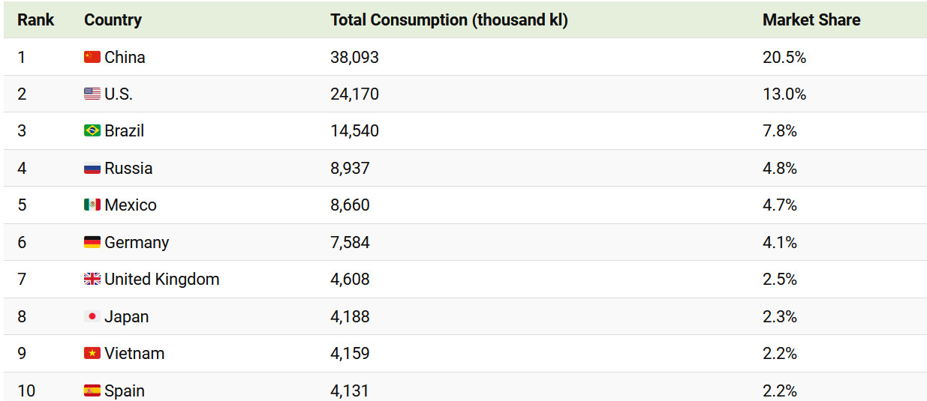Image resolution: width=927 pixels, height=401 pixels.
Task: Select the Market Share column header
Action: pos(811,20)
